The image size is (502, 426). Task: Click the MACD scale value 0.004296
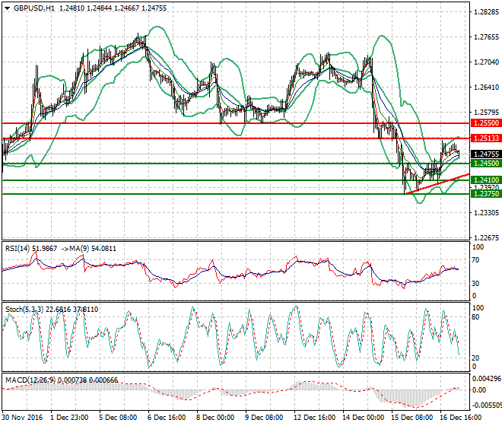[487, 379]
